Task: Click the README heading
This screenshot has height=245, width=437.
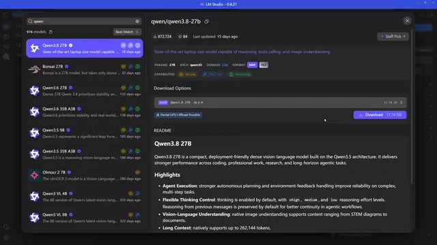Action: [x=163, y=131]
